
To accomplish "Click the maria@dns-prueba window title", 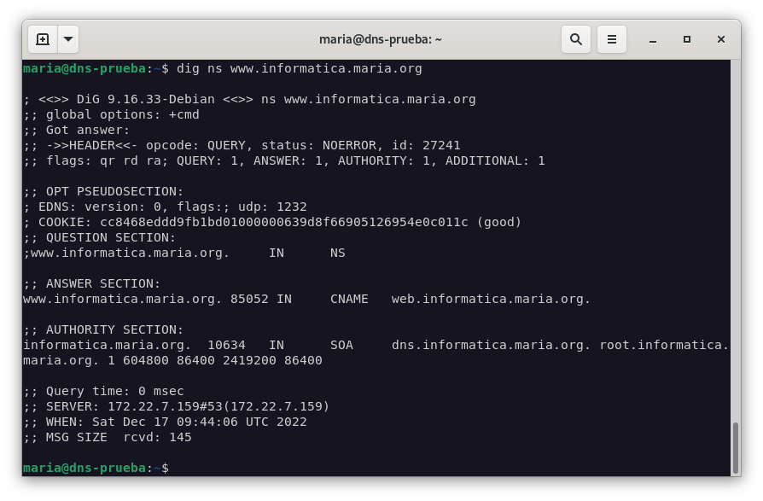I will coord(381,39).
